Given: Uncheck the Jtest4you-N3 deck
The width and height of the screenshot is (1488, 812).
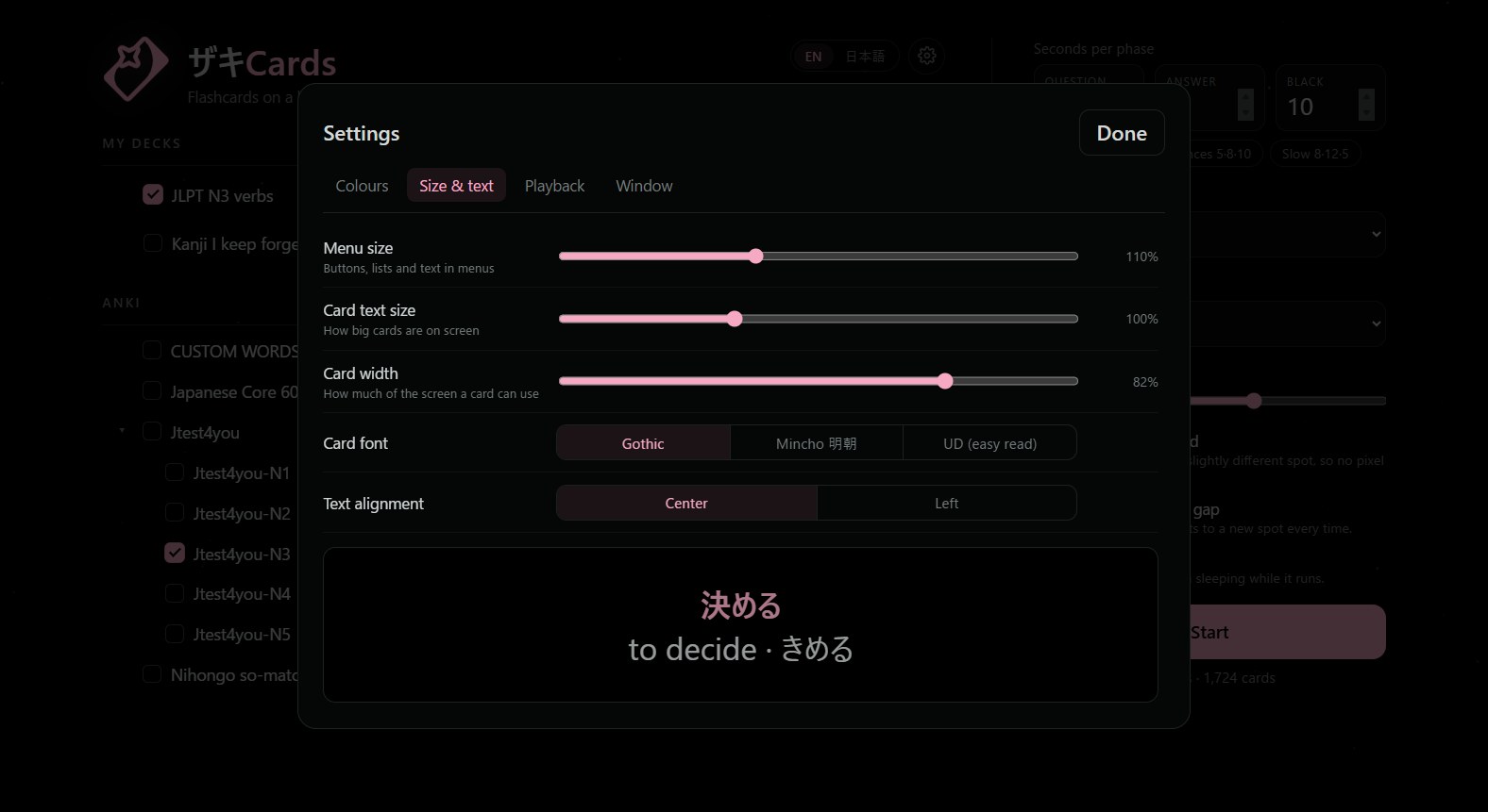Looking at the screenshot, I should (175, 553).
